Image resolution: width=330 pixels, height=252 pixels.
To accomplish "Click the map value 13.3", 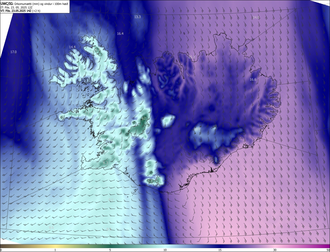I will (137, 17).
